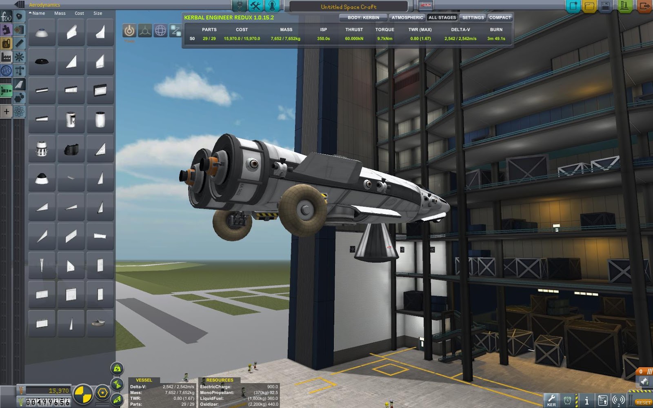Activate the Rotate gizmo tool
Viewport: 653px width, 408px height.
[160, 31]
